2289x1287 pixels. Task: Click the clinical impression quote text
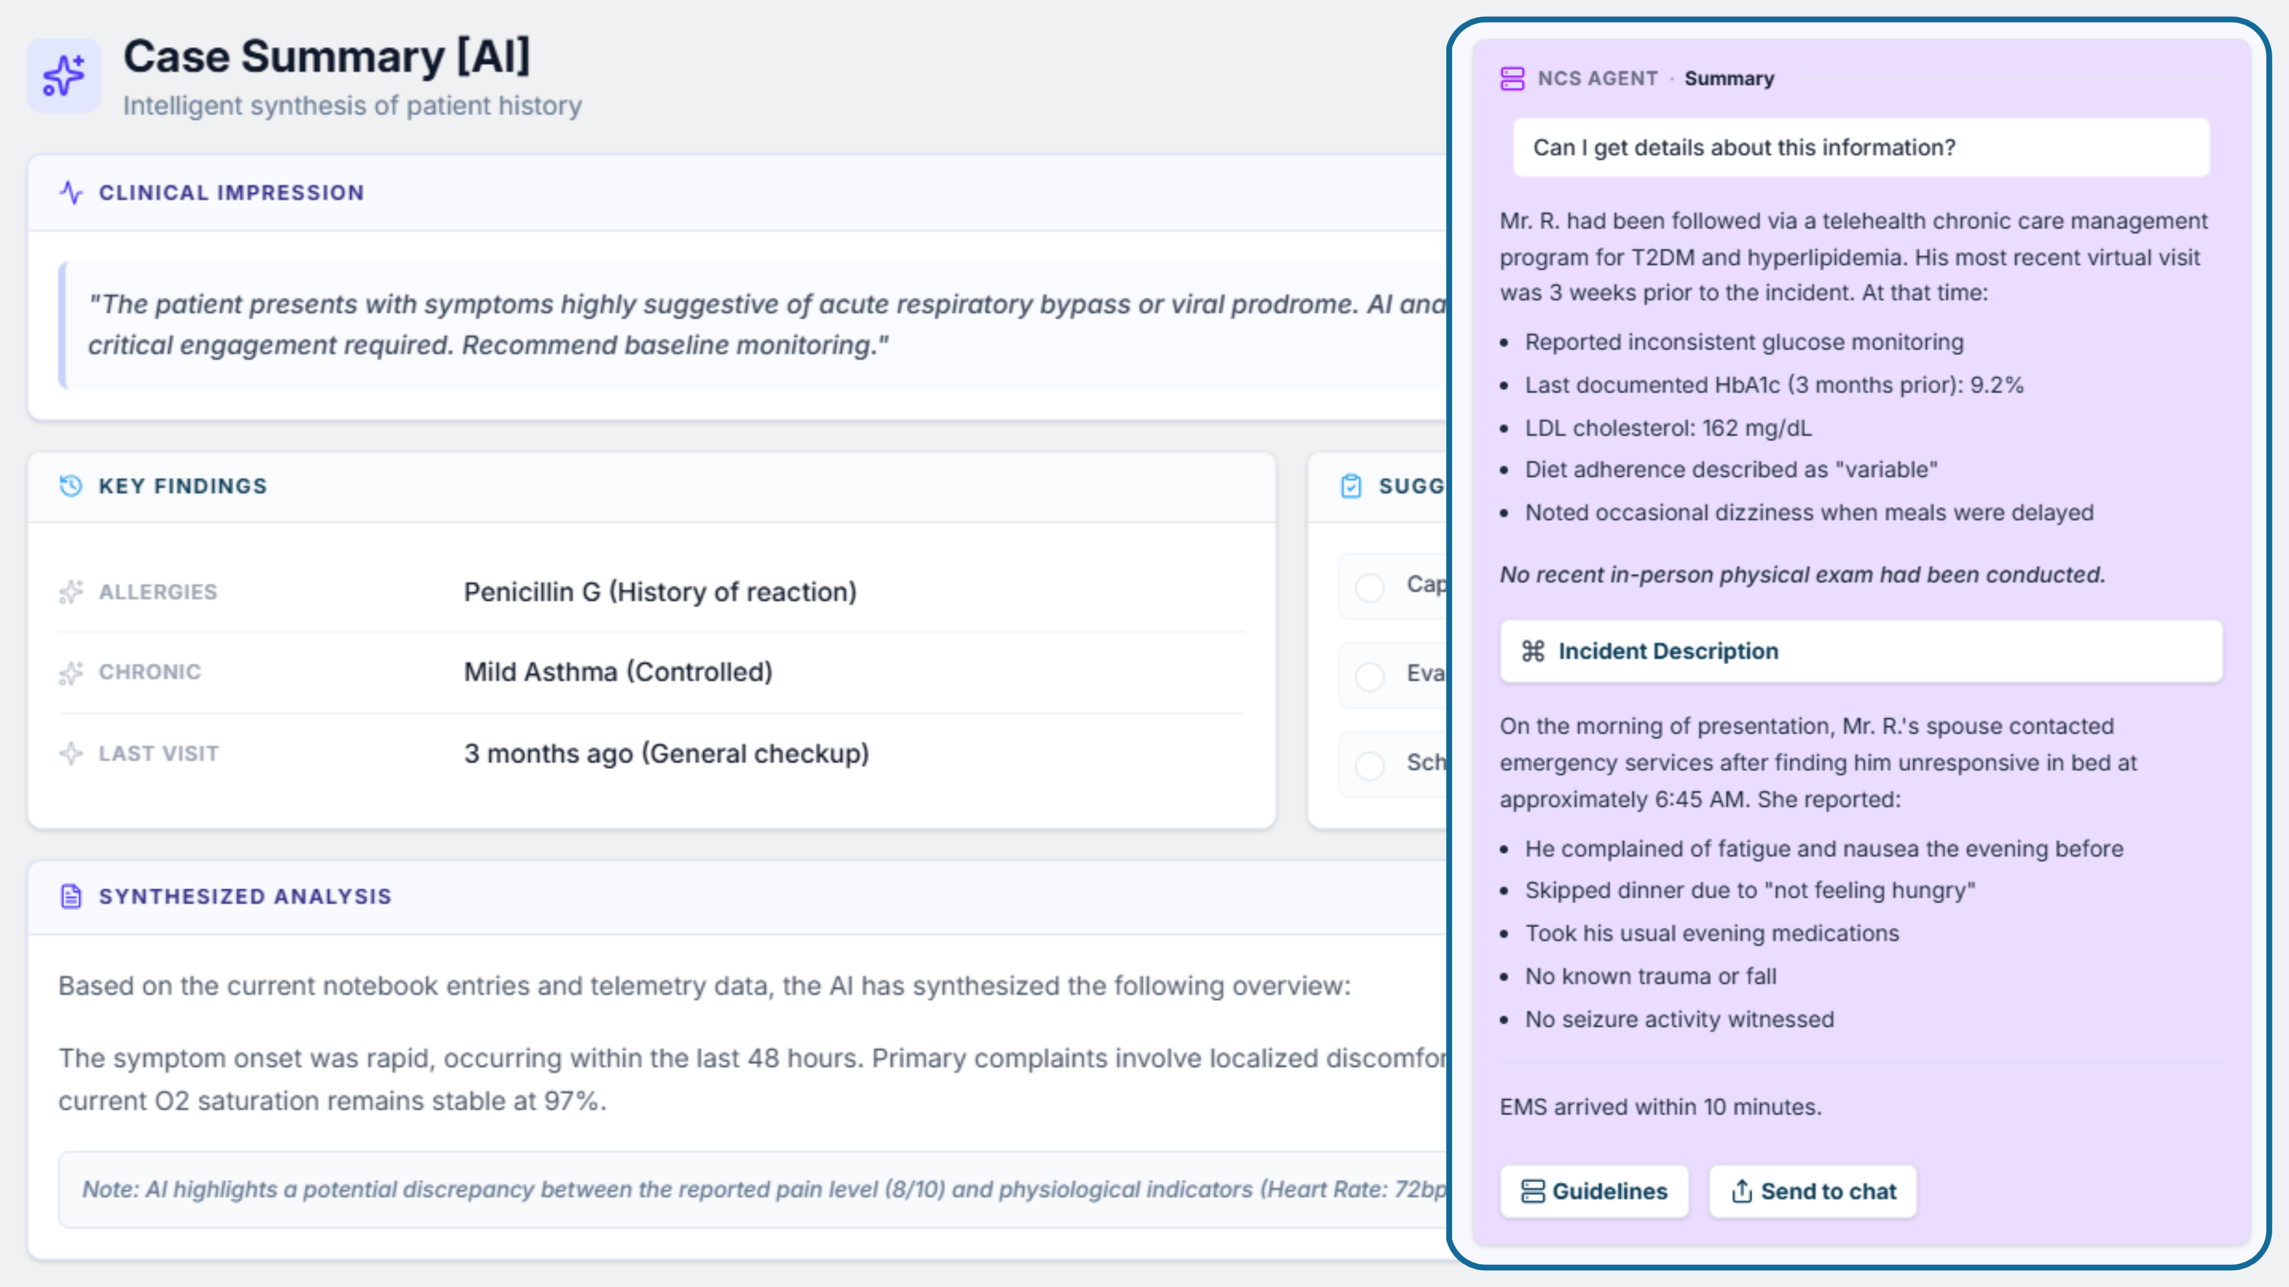tap(768, 324)
